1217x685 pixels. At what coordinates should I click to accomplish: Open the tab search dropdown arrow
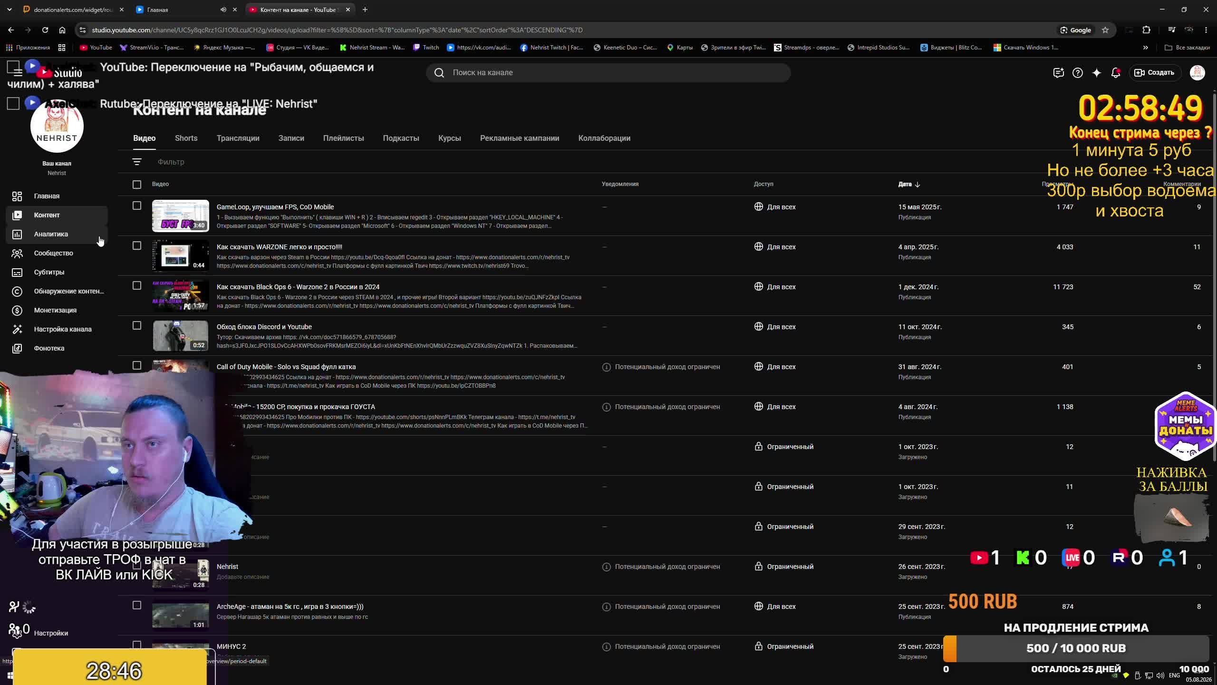click(x=10, y=10)
